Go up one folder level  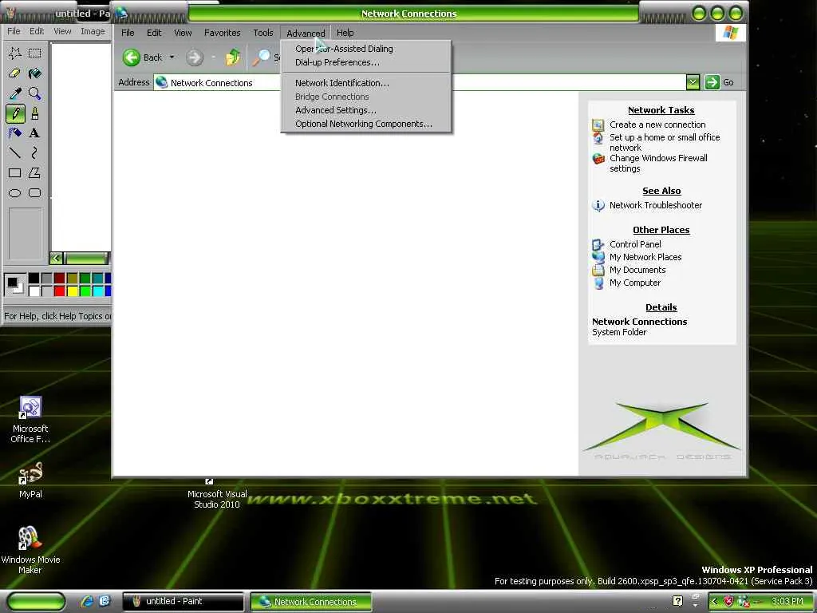[233, 57]
